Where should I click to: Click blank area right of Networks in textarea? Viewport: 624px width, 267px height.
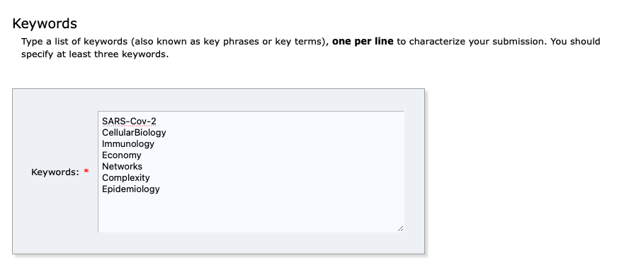(x=271, y=166)
